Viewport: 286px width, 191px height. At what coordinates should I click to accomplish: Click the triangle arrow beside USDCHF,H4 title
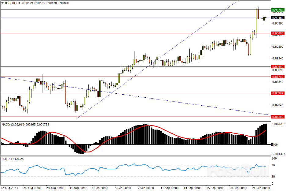tap(2, 3)
